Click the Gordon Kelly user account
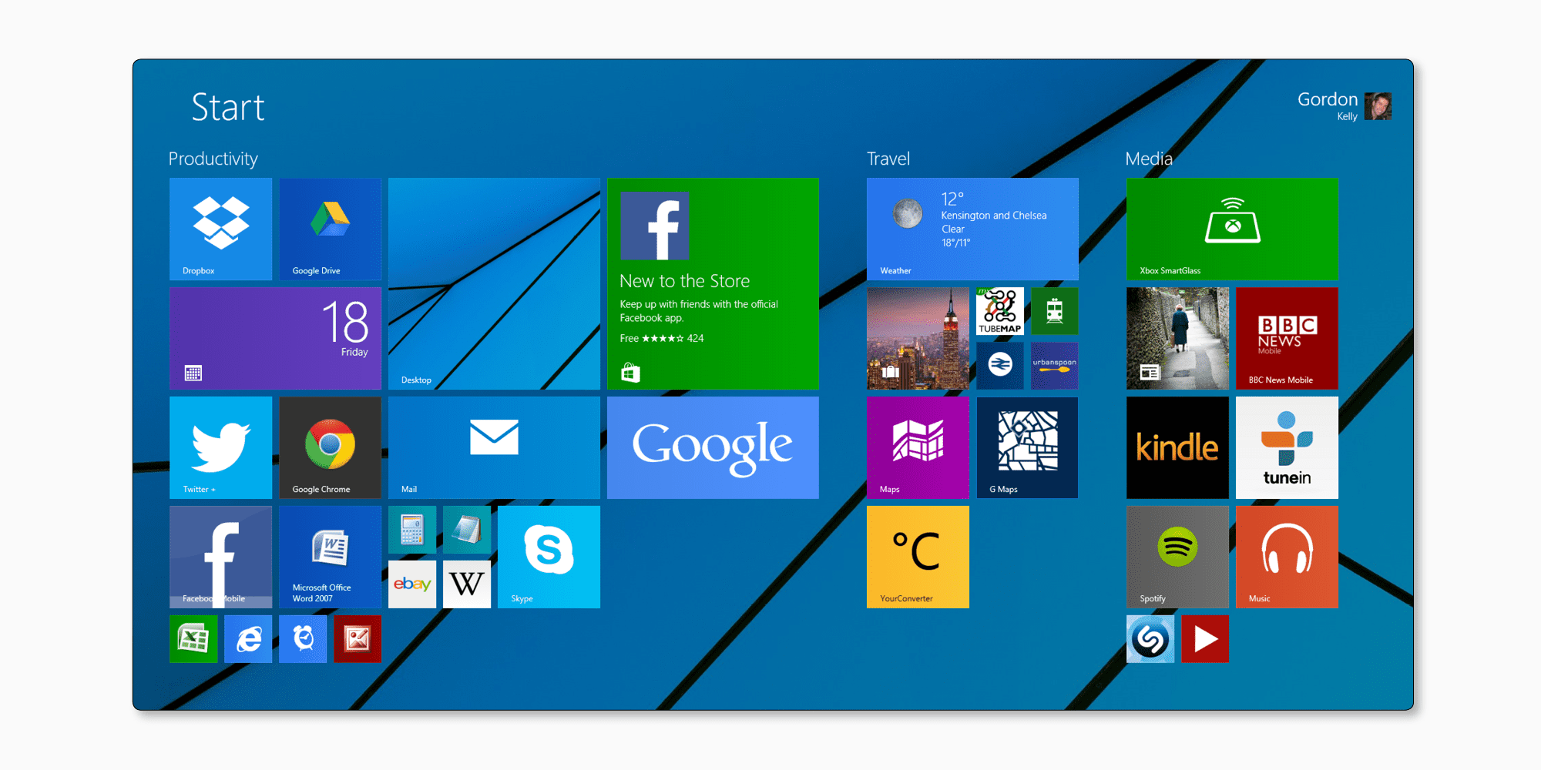Image resolution: width=1541 pixels, height=770 pixels. coord(1344,105)
